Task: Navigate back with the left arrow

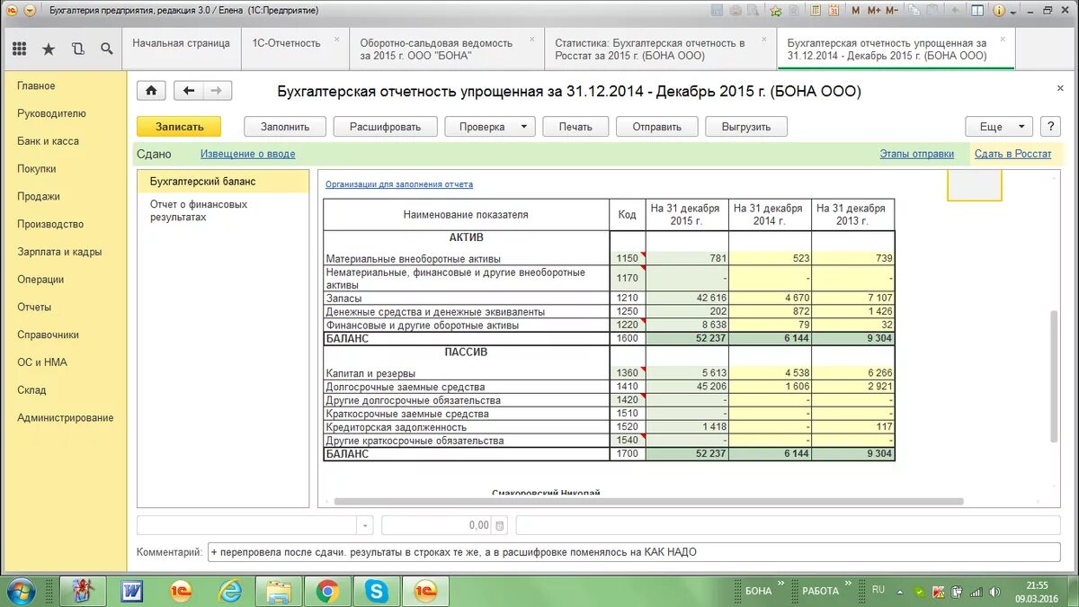Action: click(188, 91)
